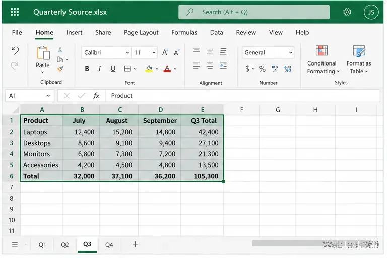This screenshot has width=387, height=258.
Task: Click the increase decimal icon
Action: click(275, 69)
